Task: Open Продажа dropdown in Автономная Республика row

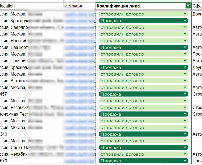Action: point(185,114)
